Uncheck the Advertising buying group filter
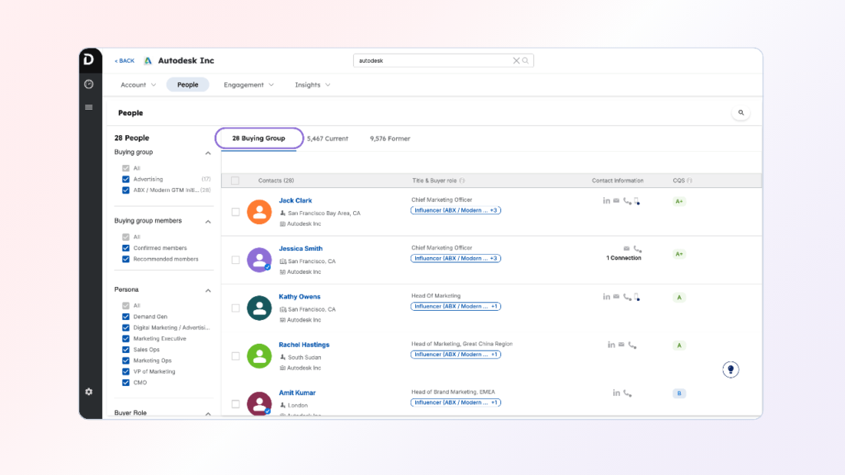The height and width of the screenshot is (475, 845). (125, 179)
